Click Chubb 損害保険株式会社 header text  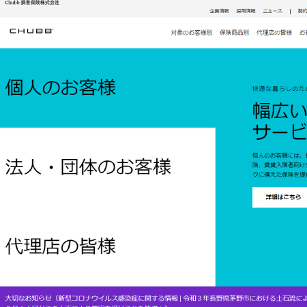tap(32, 3)
